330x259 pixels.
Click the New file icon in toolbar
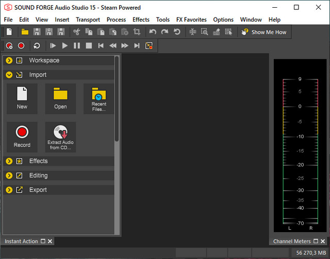[x=9, y=32]
